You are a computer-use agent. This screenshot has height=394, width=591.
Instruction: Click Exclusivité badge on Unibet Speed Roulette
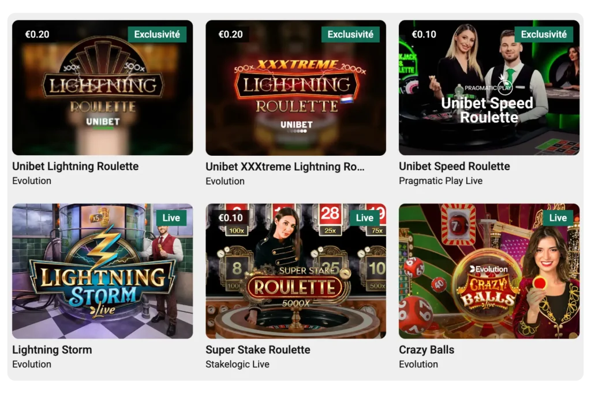(544, 34)
